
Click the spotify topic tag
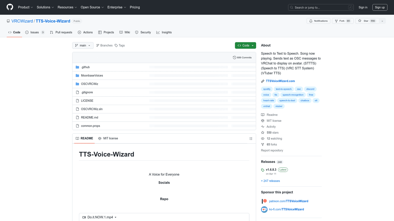click(267, 89)
